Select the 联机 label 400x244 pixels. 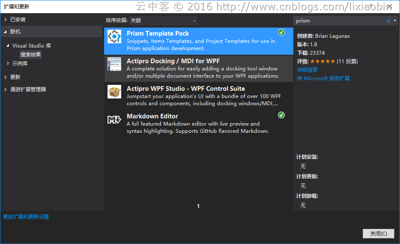[x=15, y=31]
